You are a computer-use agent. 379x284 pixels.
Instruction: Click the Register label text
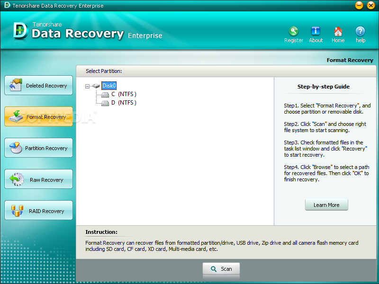(294, 40)
